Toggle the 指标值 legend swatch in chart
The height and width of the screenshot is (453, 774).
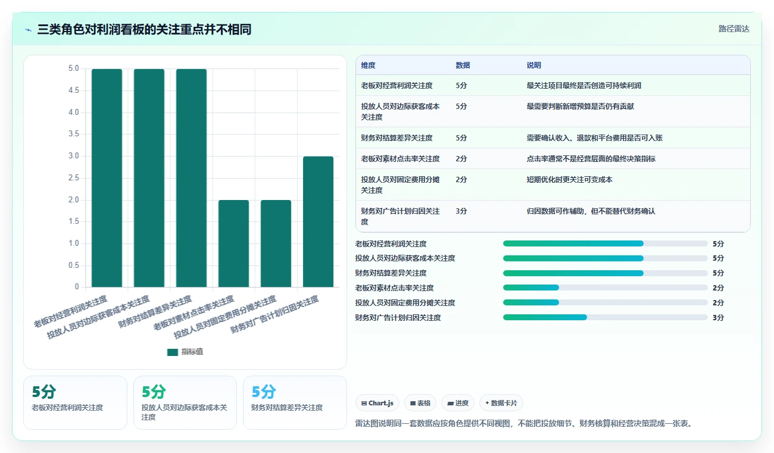[x=173, y=352]
